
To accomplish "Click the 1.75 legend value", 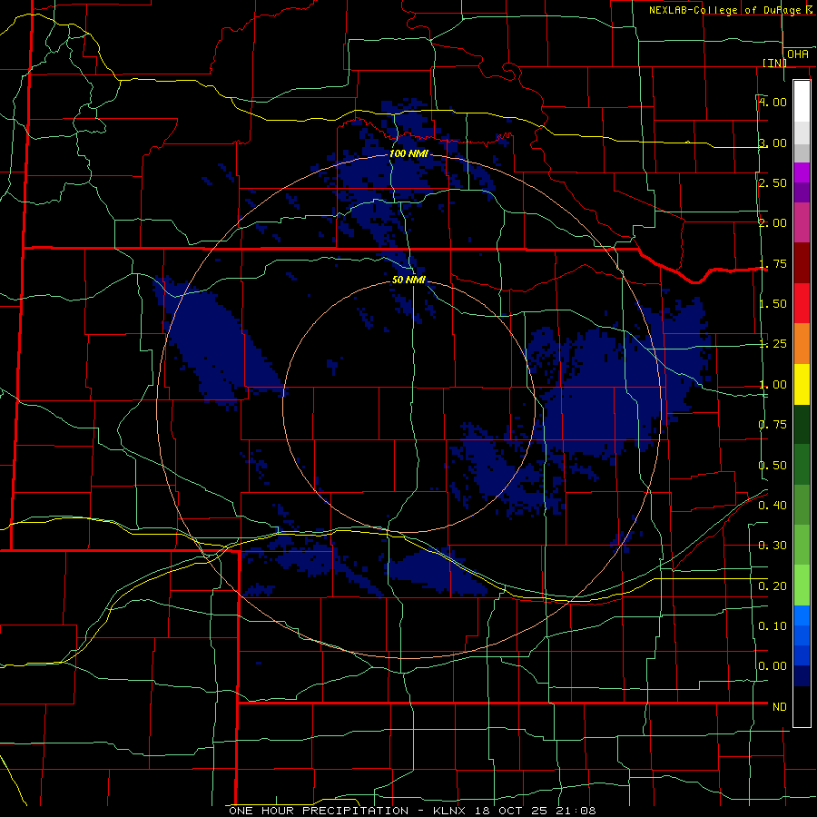I will click(x=773, y=263).
